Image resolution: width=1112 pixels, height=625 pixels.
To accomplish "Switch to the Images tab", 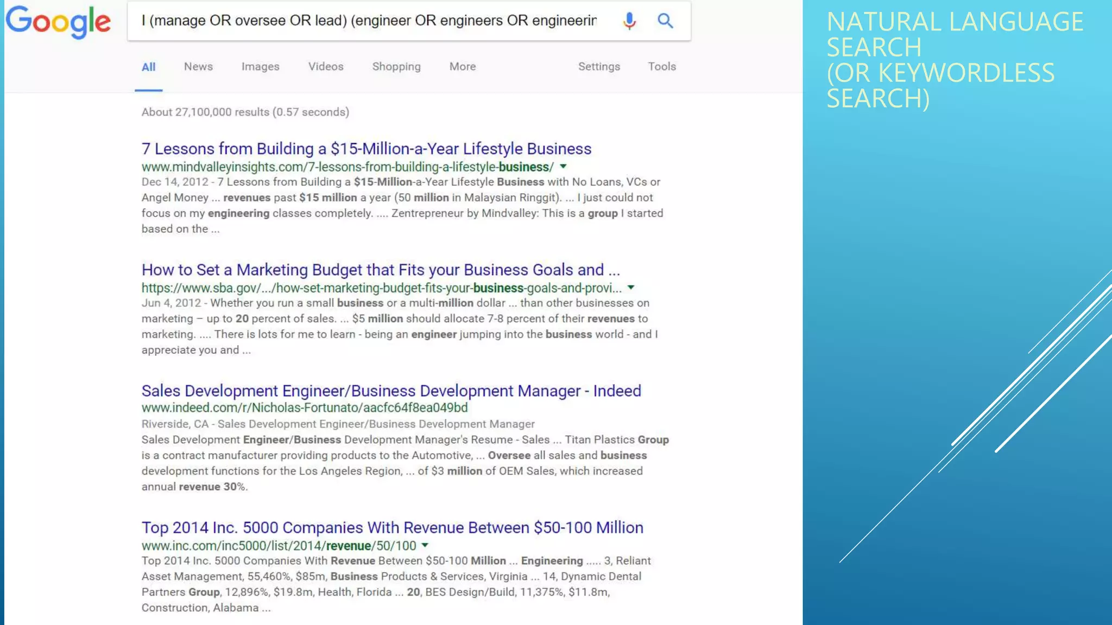I will (261, 66).
